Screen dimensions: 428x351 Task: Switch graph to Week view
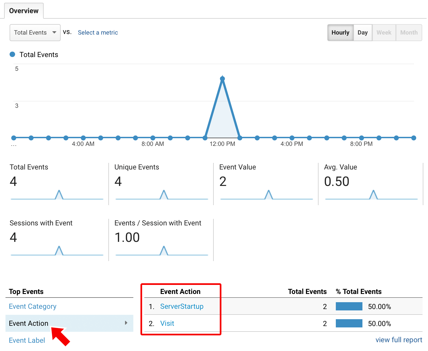pyautogui.click(x=384, y=33)
